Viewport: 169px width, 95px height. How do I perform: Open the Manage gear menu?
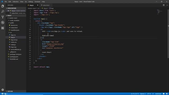point(3,90)
